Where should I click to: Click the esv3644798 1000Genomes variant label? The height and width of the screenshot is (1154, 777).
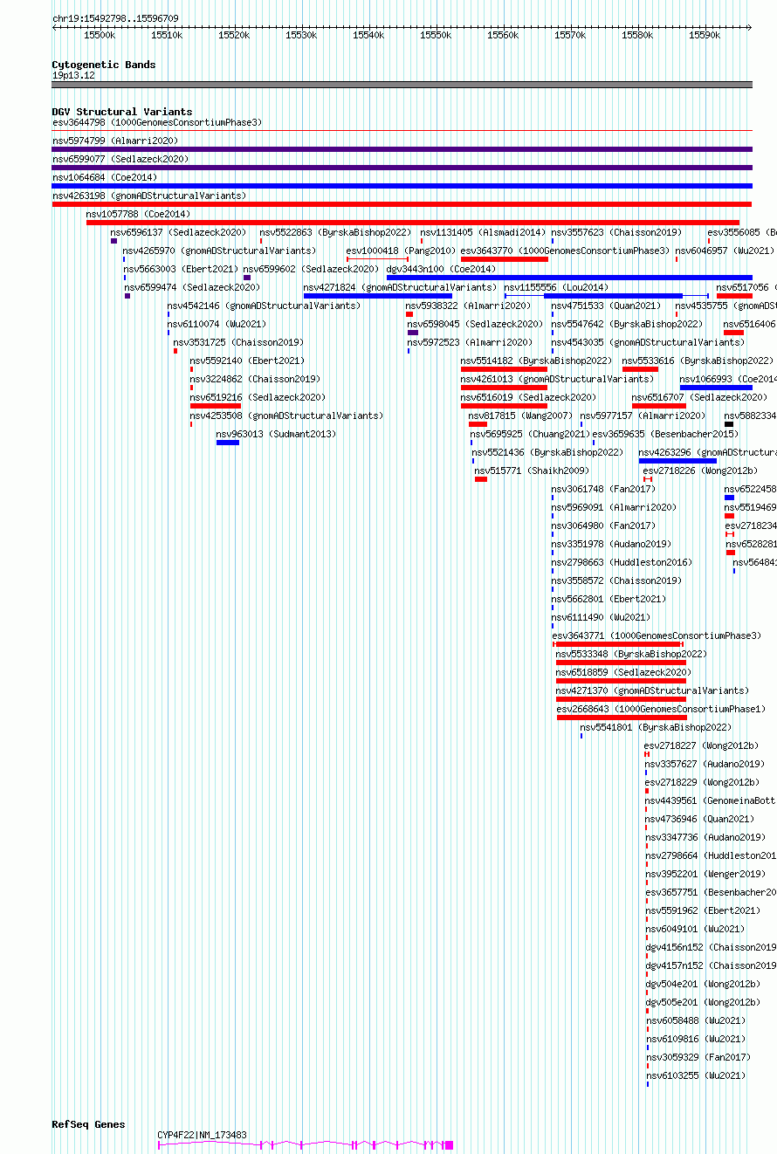(157, 122)
